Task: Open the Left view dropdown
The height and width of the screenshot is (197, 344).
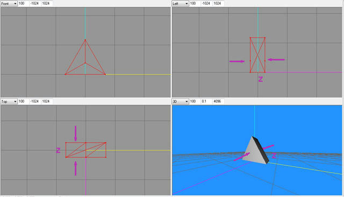Action: (x=180, y=4)
